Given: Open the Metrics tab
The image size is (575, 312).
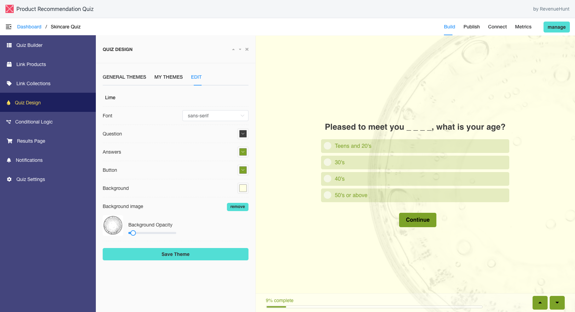Looking at the screenshot, I should (x=523, y=27).
